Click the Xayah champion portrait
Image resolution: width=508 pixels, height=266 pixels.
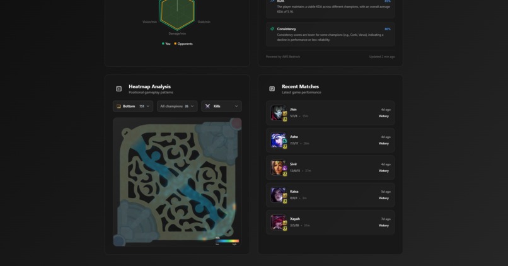click(x=278, y=223)
